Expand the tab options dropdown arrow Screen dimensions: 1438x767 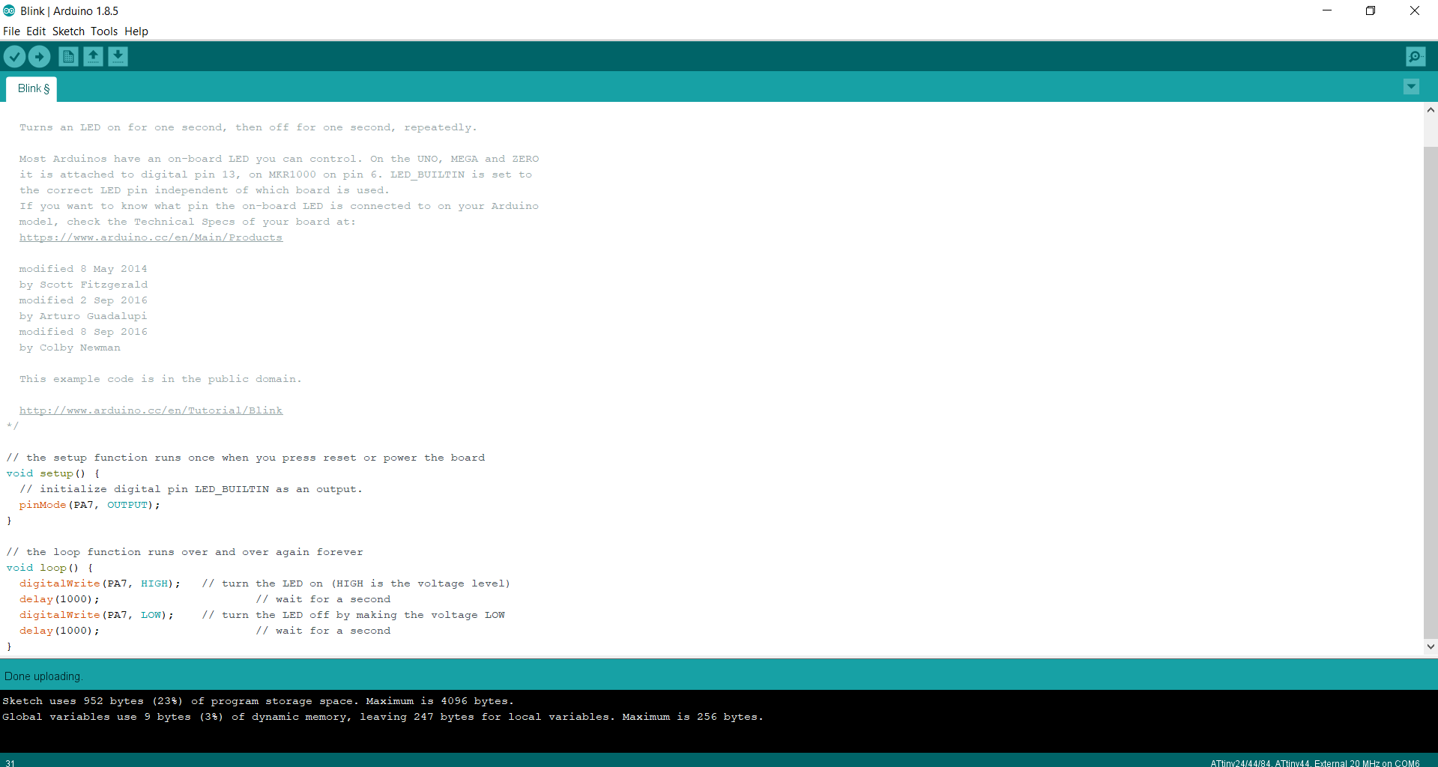tap(1411, 87)
